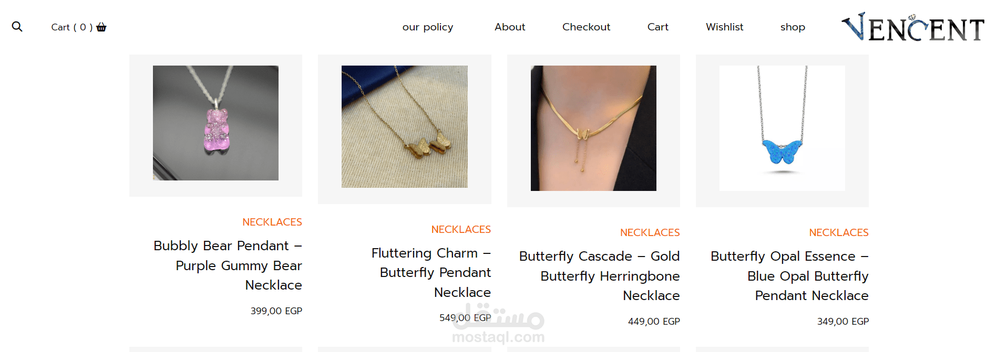This screenshot has width=997, height=352.
Task: Open the our policy menu item
Action: tap(427, 27)
